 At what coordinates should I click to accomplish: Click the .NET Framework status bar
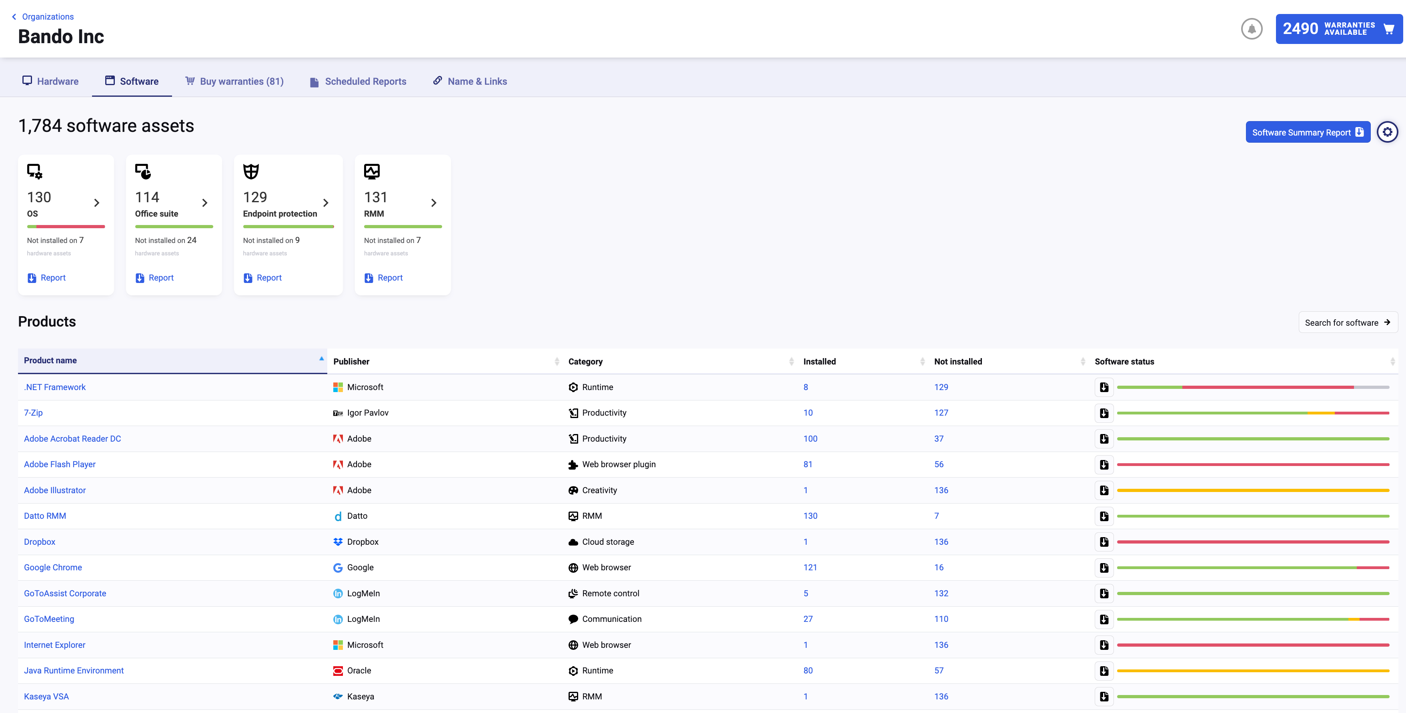(x=1253, y=387)
